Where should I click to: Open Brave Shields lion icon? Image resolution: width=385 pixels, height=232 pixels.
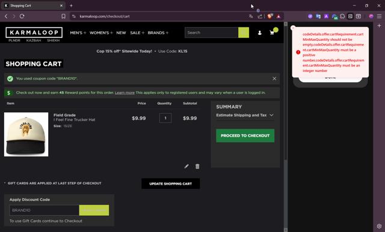click(x=270, y=16)
